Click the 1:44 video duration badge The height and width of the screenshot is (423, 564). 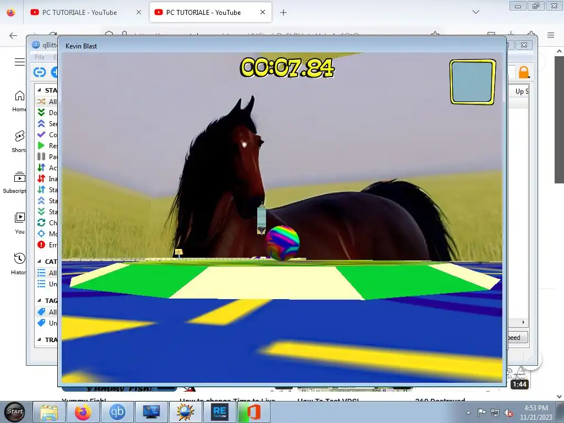point(520,384)
